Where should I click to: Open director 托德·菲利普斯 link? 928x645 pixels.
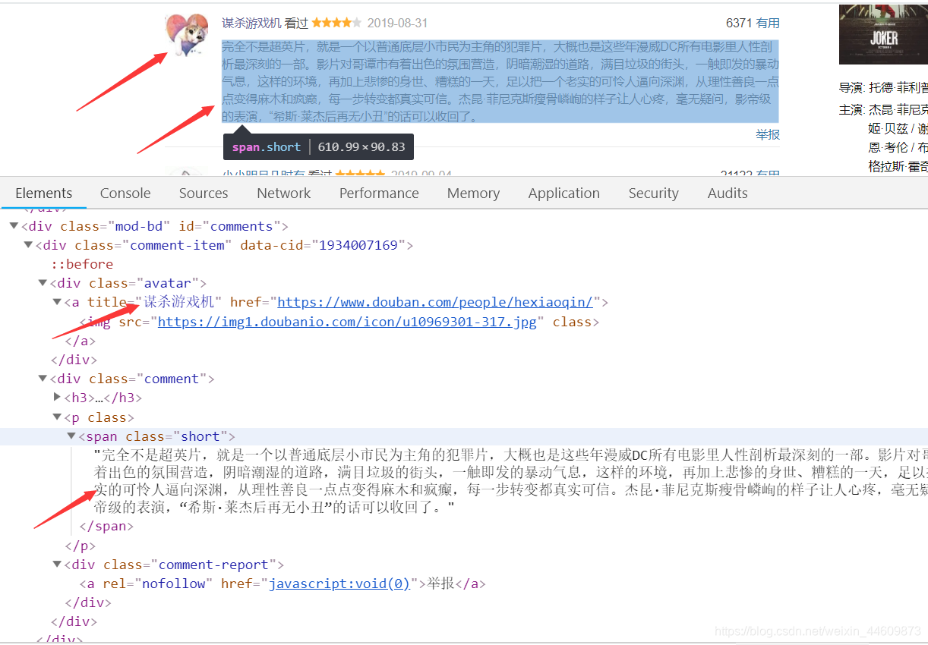[898, 87]
